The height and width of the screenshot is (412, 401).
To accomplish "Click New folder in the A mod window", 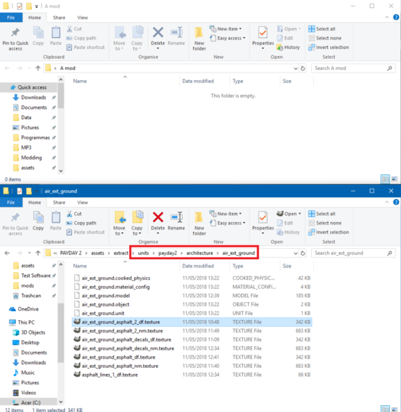I will [x=199, y=39].
